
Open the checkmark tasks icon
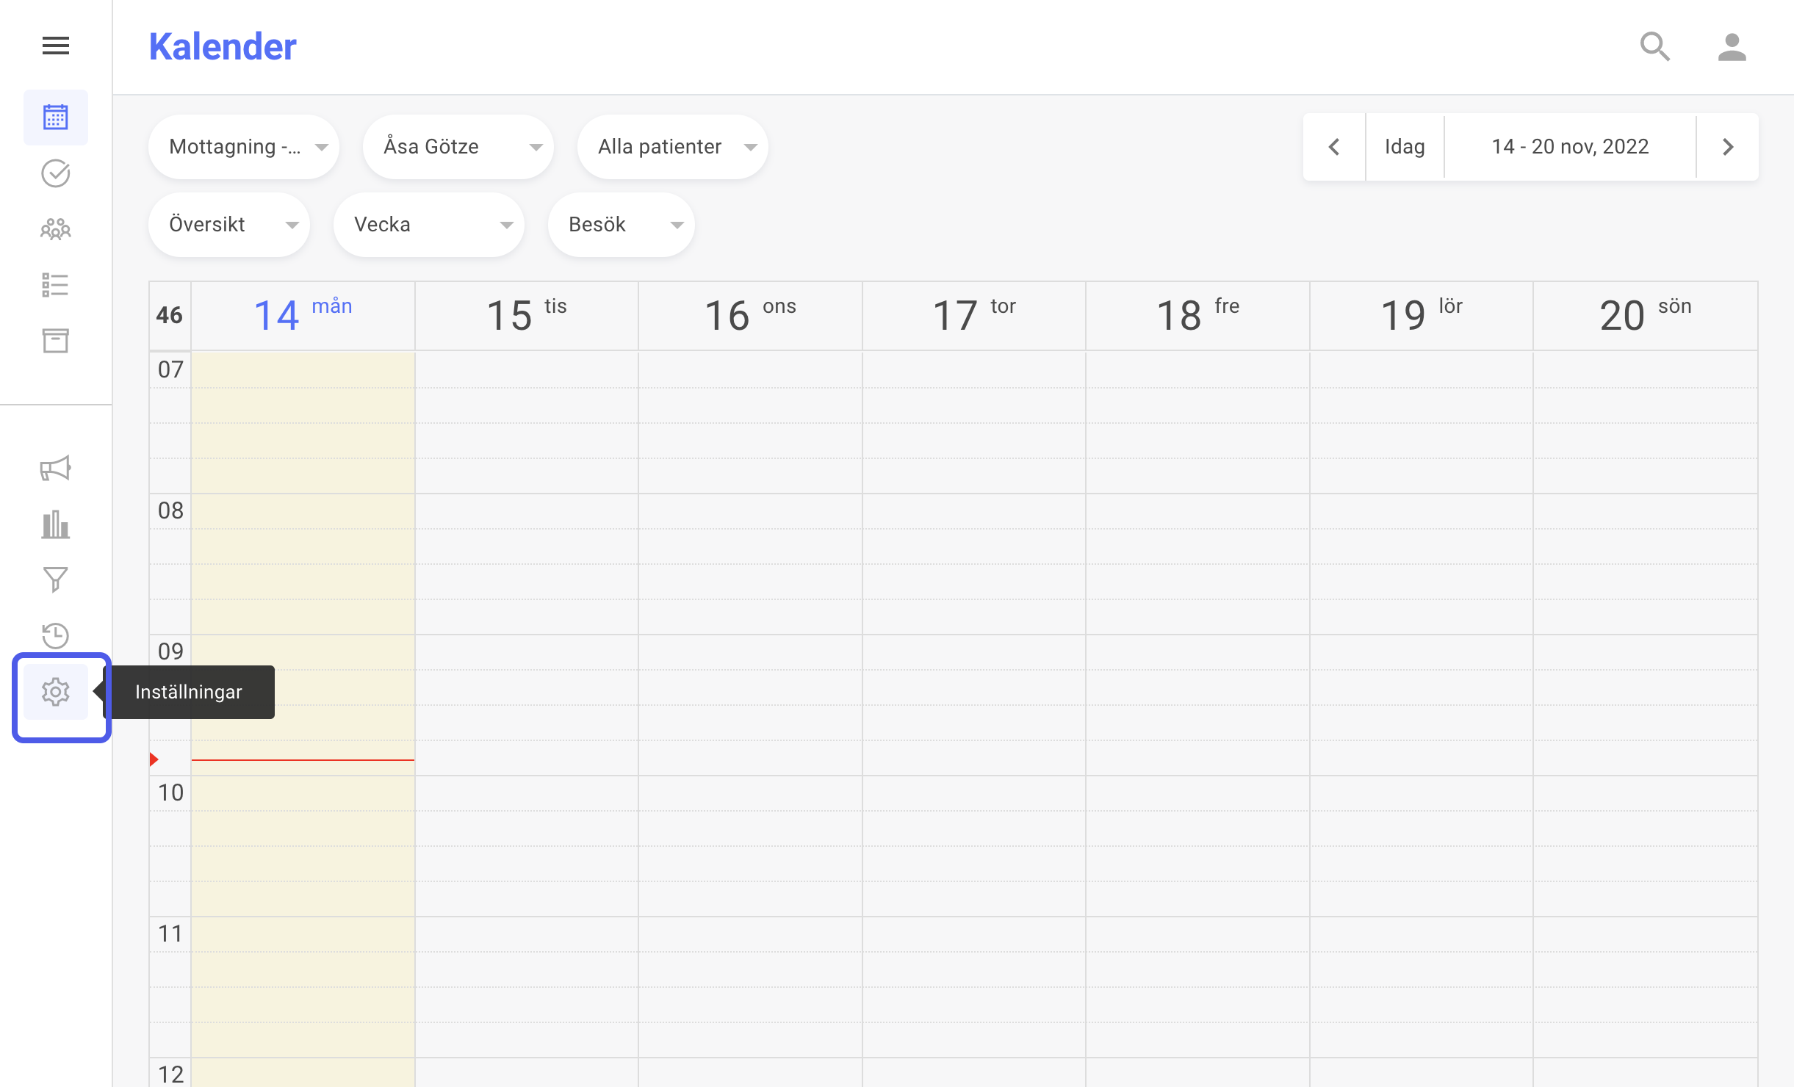[56, 173]
